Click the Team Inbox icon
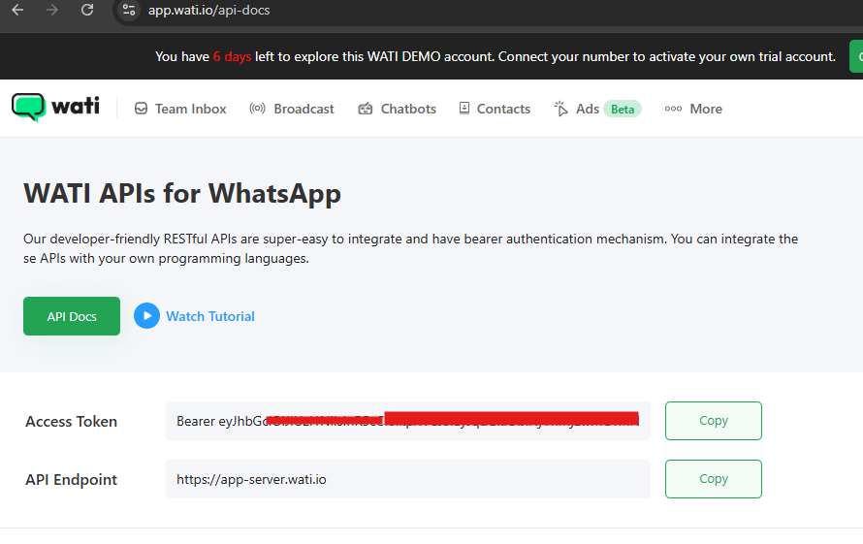The height and width of the screenshot is (544, 863). point(141,109)
